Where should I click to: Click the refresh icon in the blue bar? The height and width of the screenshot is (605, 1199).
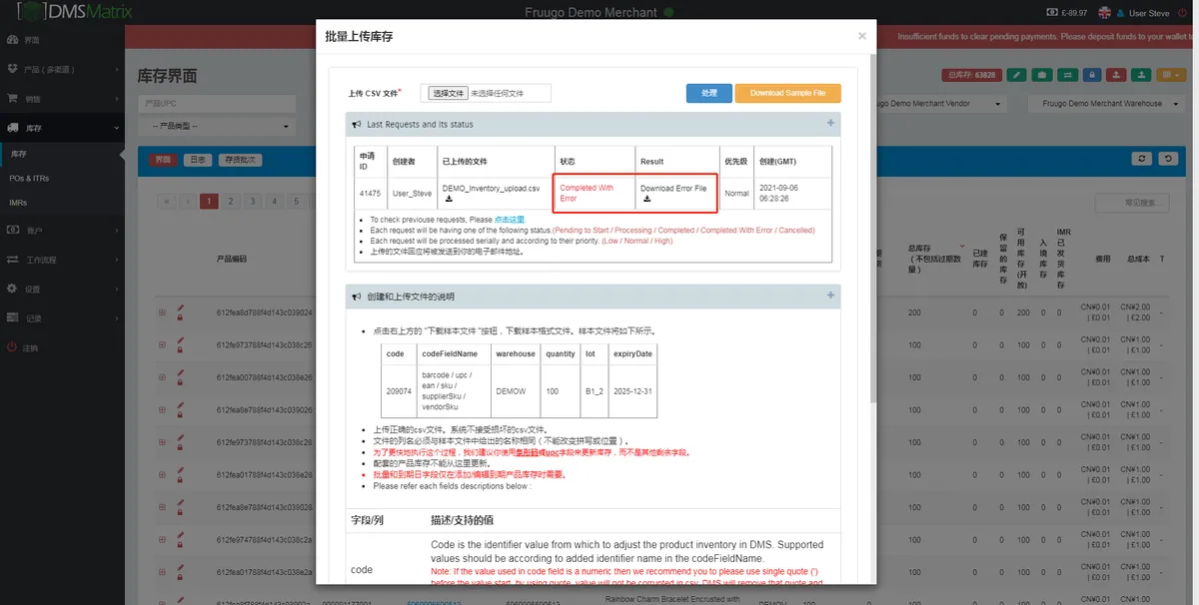[x=1142, y=159]
